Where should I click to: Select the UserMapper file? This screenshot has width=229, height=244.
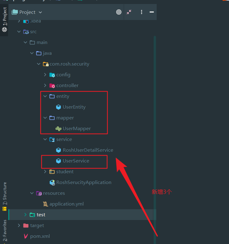[77, 129]
